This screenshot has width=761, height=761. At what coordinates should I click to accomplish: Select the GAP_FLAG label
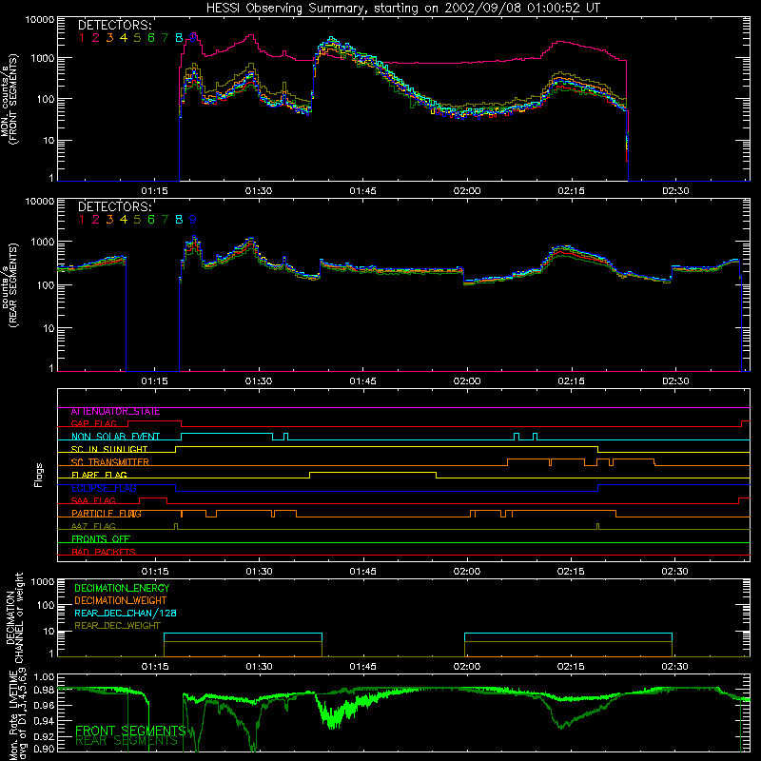point(93,423)
